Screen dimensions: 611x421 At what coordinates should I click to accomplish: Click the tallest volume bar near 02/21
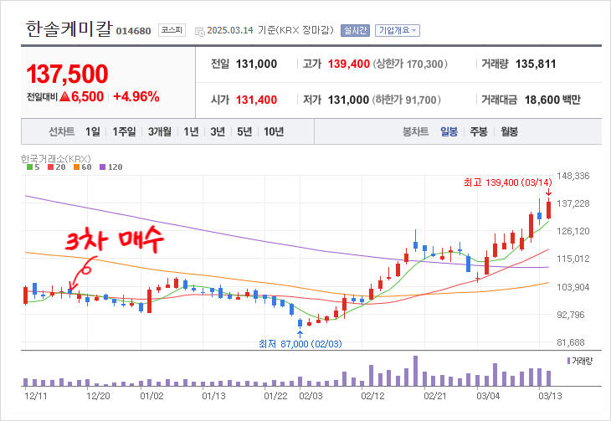tap(415, 371)
